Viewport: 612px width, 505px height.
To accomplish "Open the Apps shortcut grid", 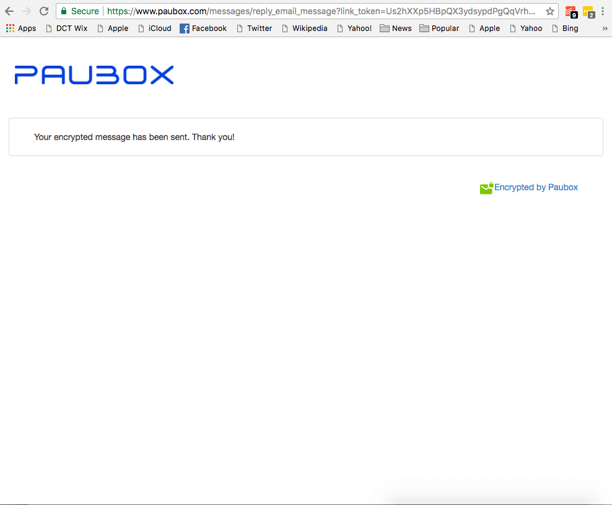I will [x=21, y=29].
